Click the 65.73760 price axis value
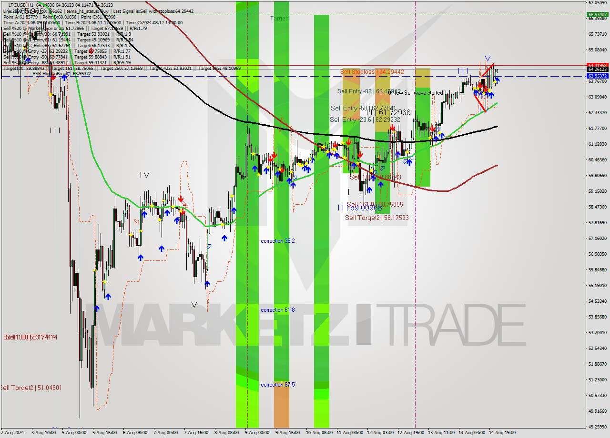This screenshot has width=610, height=438. point(597,34)
